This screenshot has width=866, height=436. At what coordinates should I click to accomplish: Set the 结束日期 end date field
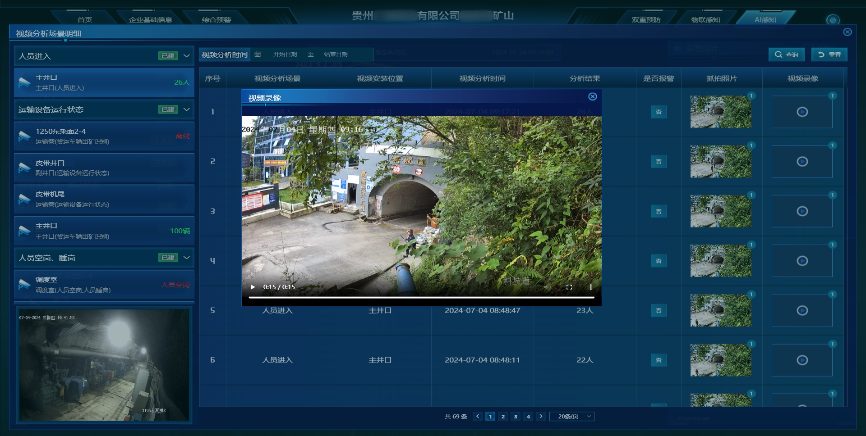336,54
